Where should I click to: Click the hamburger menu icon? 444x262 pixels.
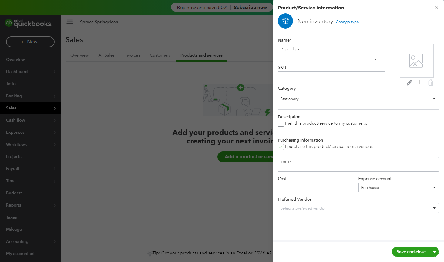click(70, 22)
